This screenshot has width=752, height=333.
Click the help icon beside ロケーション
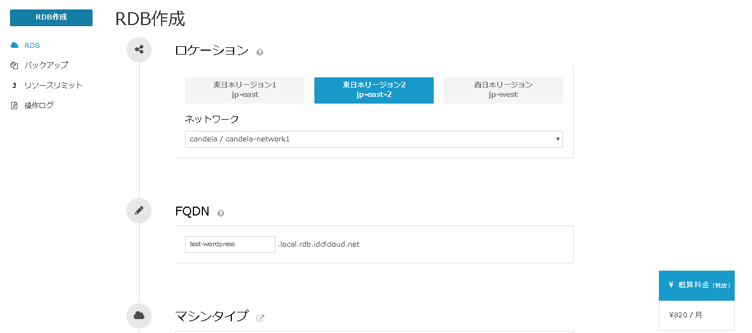[260, 52]
